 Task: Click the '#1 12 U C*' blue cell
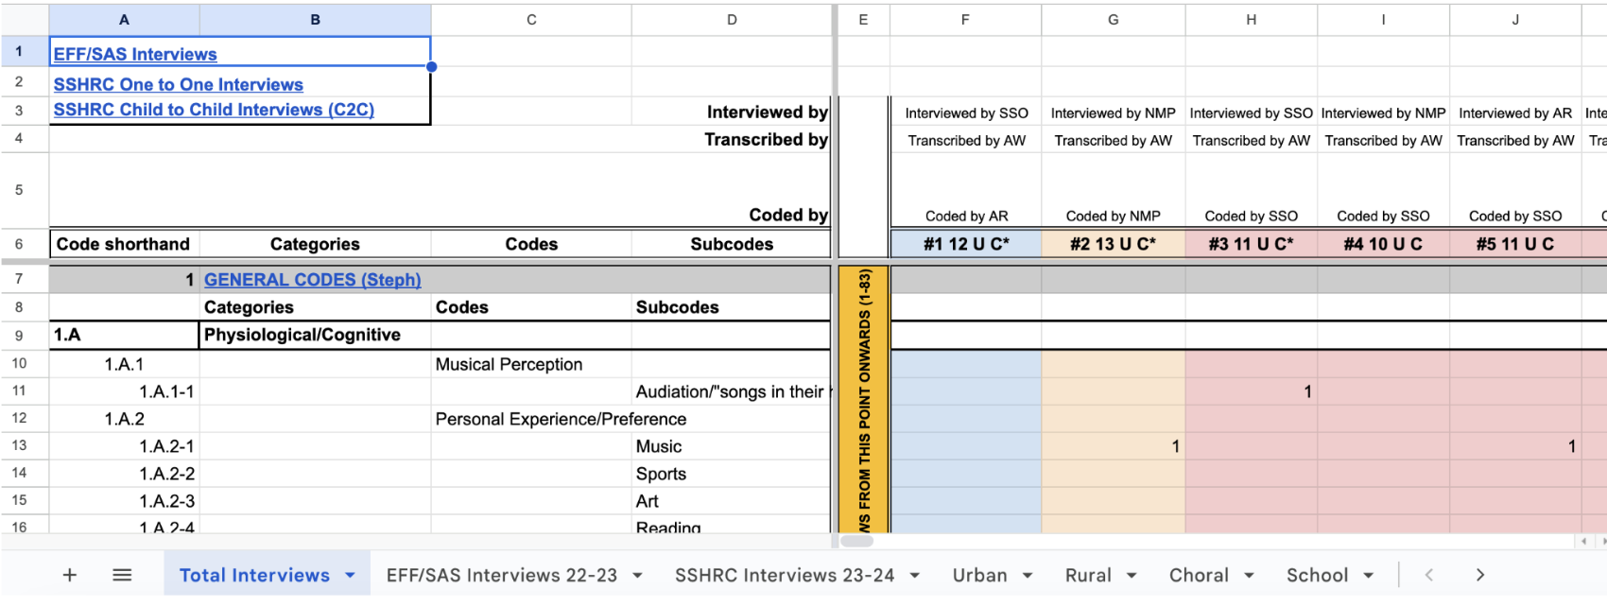[x=966, y=244]
